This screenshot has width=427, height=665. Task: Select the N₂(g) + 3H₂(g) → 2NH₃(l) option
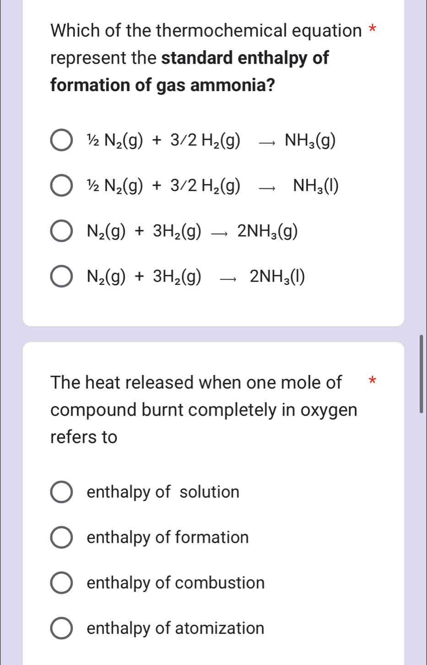click(x=62, y=276)
